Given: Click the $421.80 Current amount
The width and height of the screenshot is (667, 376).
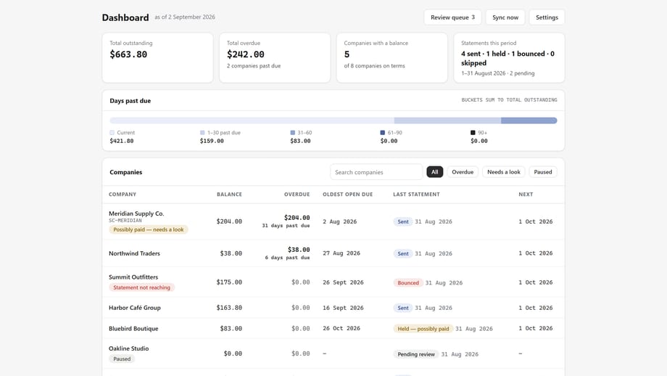Looking at the screenshot, I should pyautogui.click(x=122, y=141).
